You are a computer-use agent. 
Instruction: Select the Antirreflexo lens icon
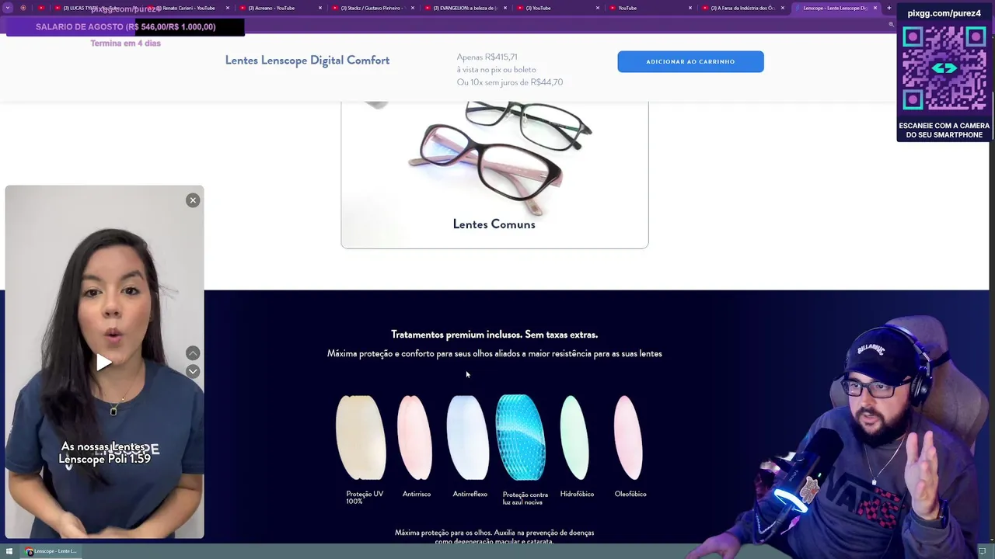click(x=468, y=437)
